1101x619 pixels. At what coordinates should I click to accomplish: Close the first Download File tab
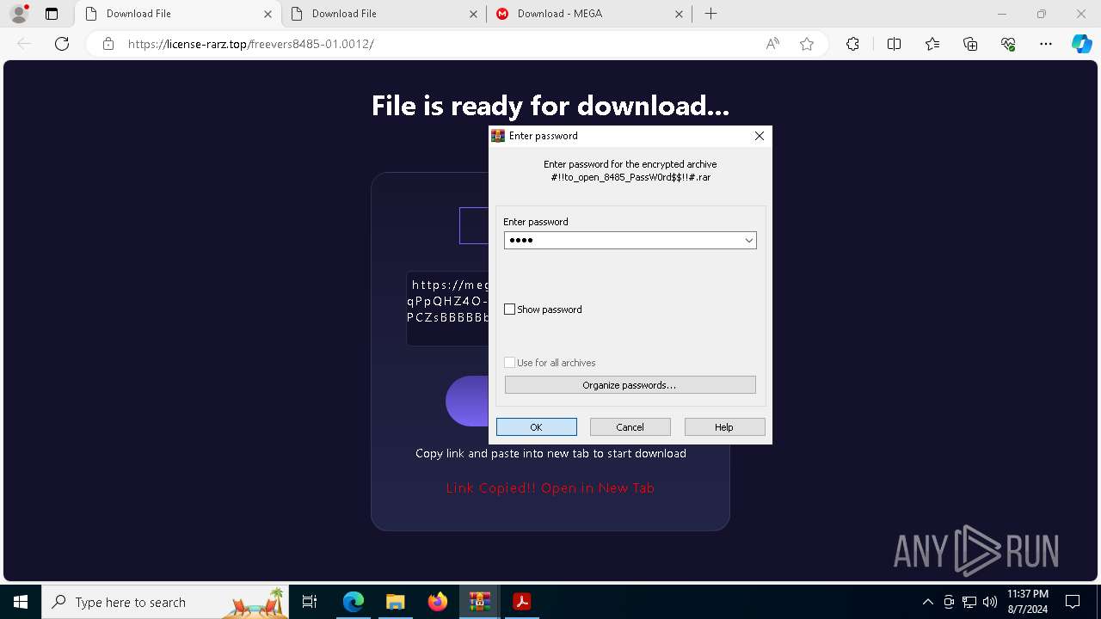click(x=268, y=14)
